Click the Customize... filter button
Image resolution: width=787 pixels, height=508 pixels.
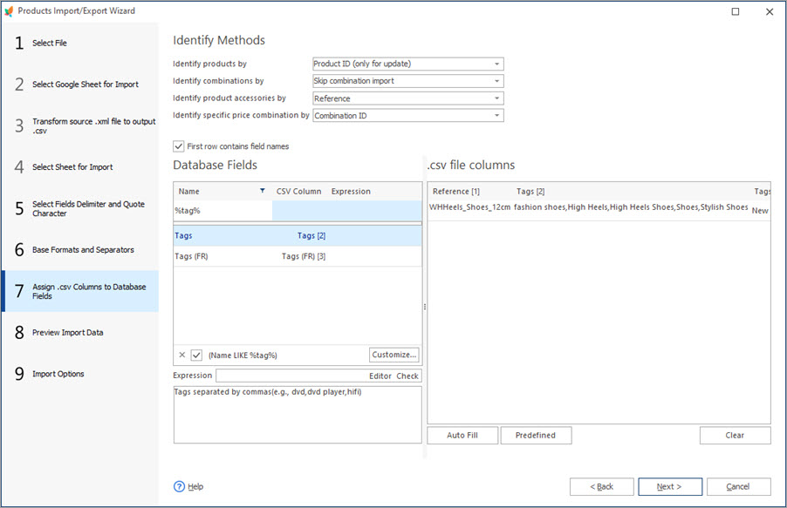(x=394, y=355)
